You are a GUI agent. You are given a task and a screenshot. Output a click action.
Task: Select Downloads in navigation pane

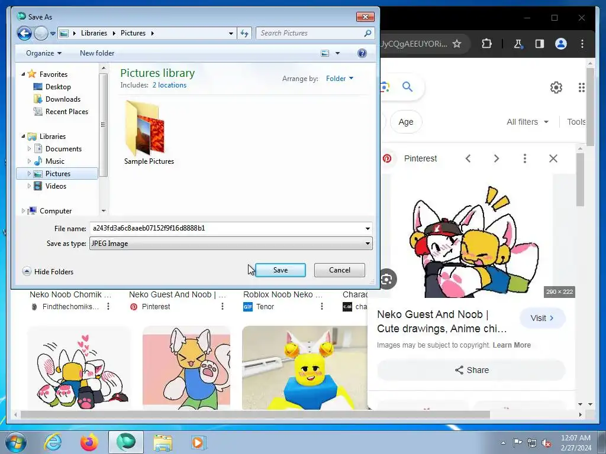coord(63,99)
